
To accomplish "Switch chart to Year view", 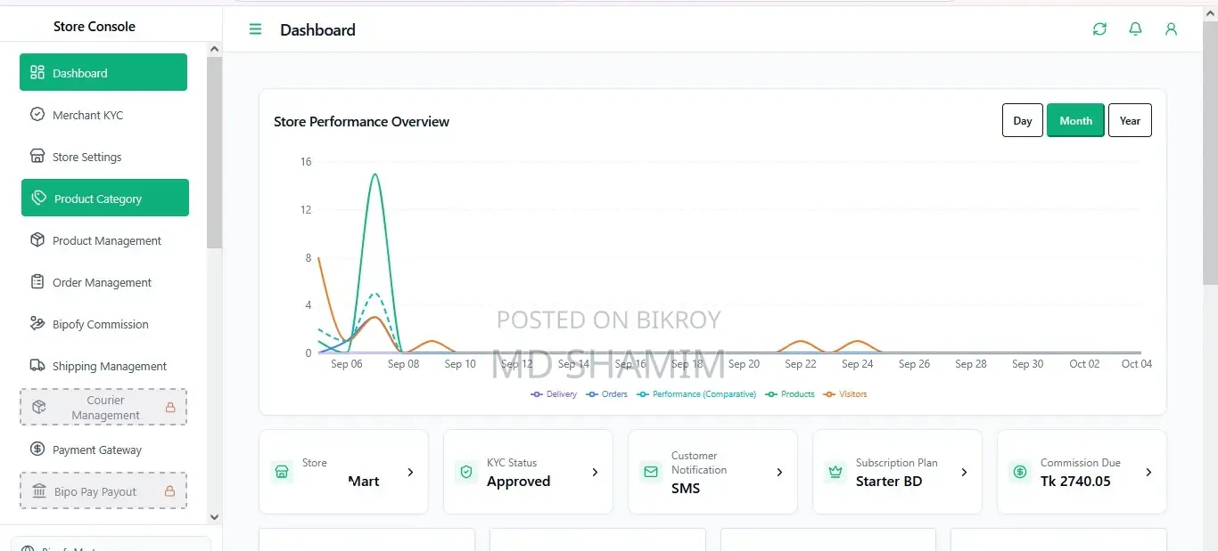I will tap(1130, 120).
